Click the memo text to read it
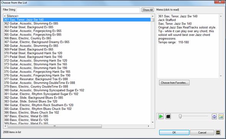226x139 pixels. pos(188,46)
